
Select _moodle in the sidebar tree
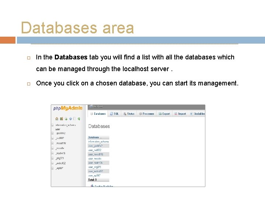click(60, 148)
